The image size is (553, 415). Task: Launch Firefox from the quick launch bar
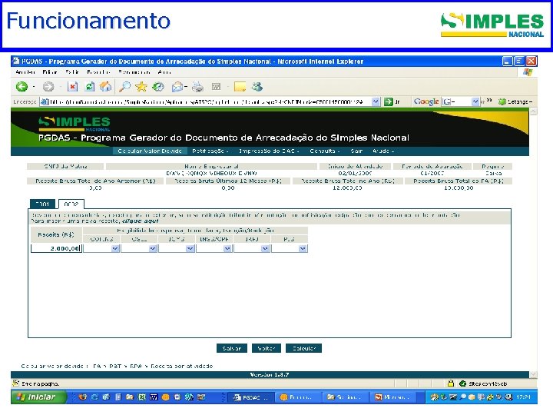tap(83, 397)
